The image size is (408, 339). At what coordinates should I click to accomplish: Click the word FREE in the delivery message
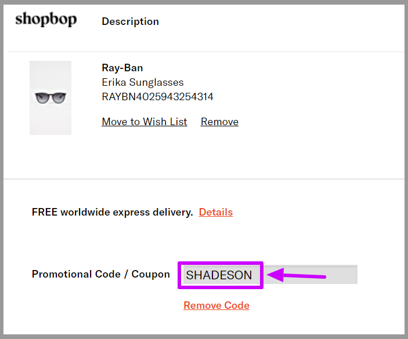(x=45, y=212)
